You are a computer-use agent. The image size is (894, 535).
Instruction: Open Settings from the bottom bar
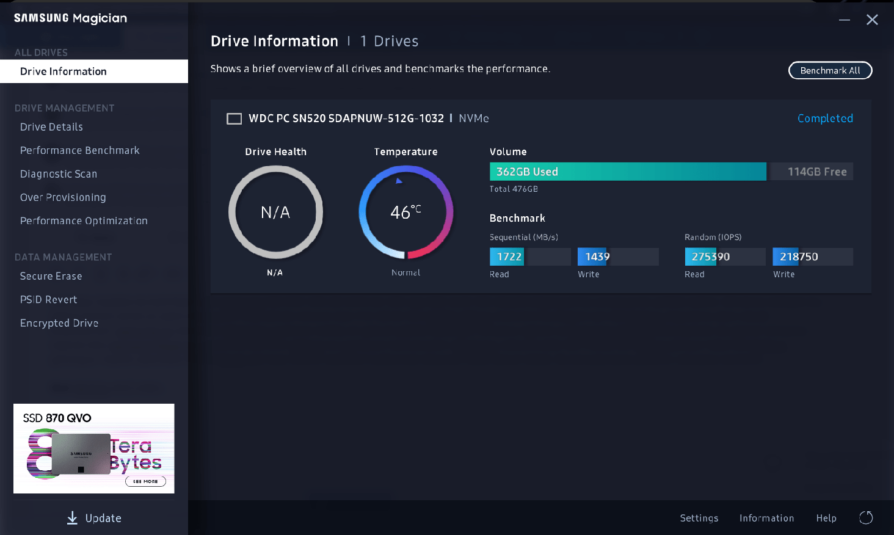click(x=699, y=518)
